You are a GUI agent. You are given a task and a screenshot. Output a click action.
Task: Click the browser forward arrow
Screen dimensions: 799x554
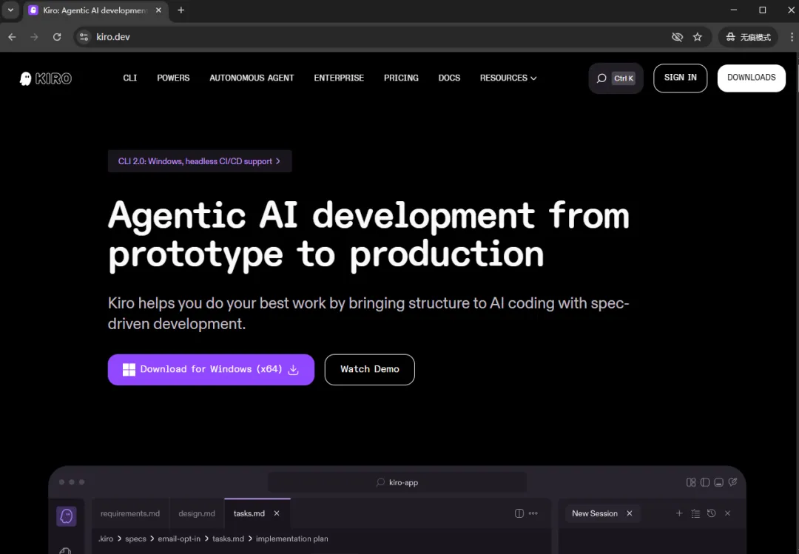click(x=34, y=37)
